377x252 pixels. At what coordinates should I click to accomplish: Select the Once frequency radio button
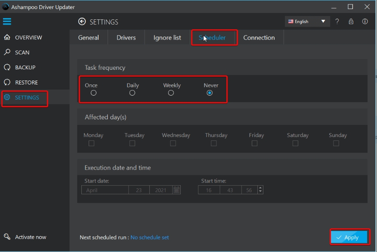93,93
